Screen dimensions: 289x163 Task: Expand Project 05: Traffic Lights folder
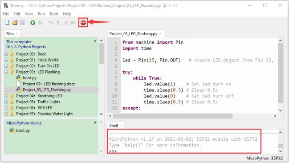tap(6, 102)
